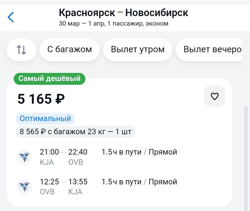View outbound '1.5ч в пути / Прямой' details

point(139,152)
